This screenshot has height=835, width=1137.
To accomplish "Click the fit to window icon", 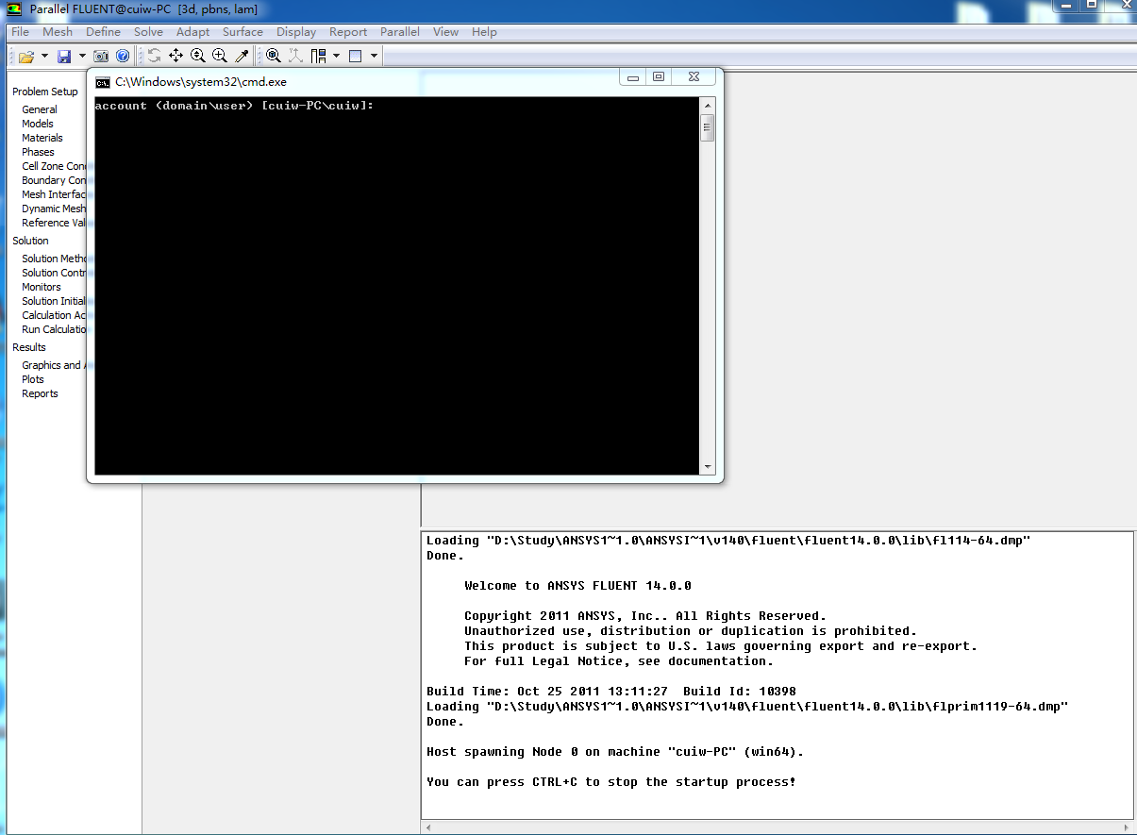I will 274,57.
